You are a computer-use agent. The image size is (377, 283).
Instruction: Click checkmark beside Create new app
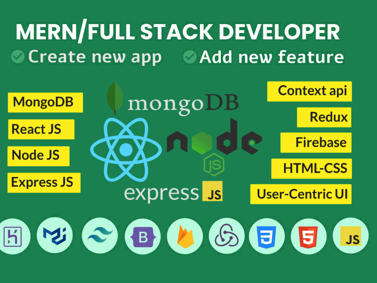18,57
